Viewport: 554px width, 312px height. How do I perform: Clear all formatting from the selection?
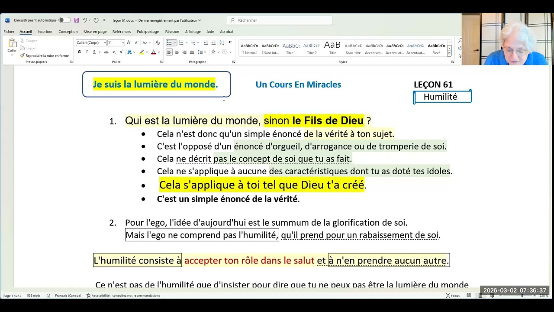click(158, 42)
